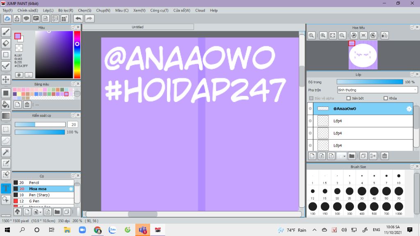The image size is (420, 236).
Task: Open settings gear of Moa moa brush
Action: click(71, 189)
